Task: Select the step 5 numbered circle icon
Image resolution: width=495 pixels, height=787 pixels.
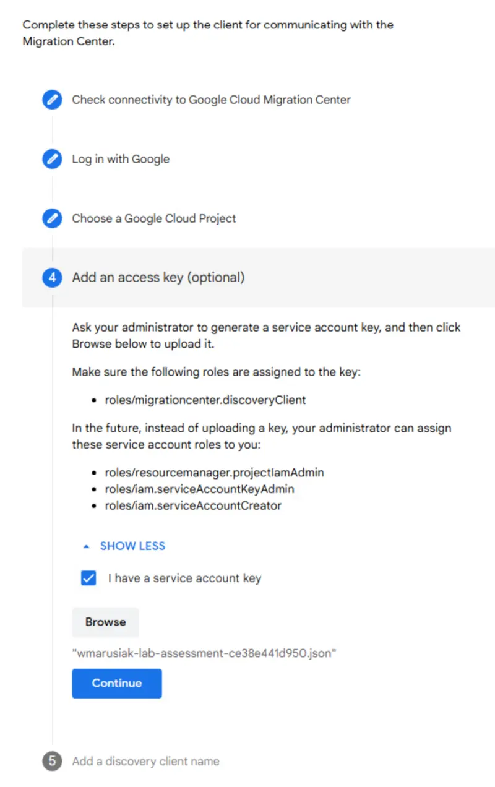Action: 52,761
